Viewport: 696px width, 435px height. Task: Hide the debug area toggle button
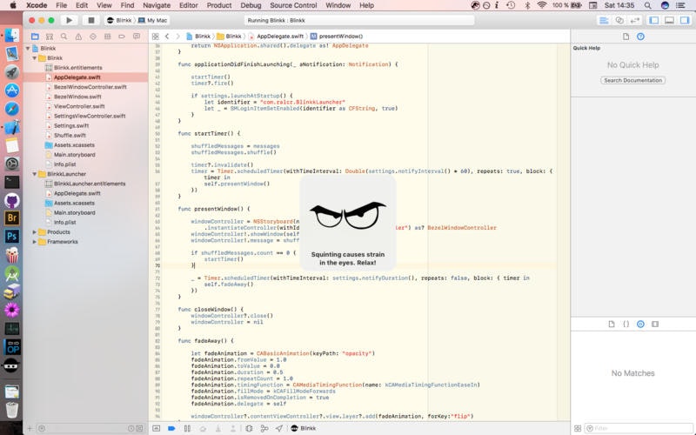157,428
